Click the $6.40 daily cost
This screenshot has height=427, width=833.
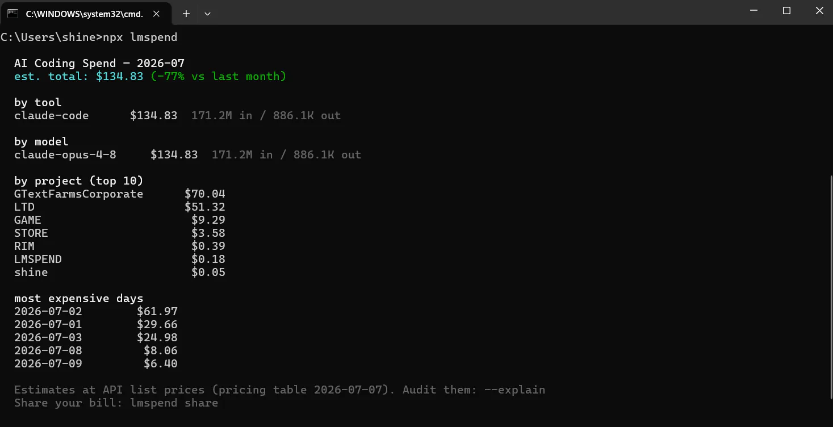161,363
